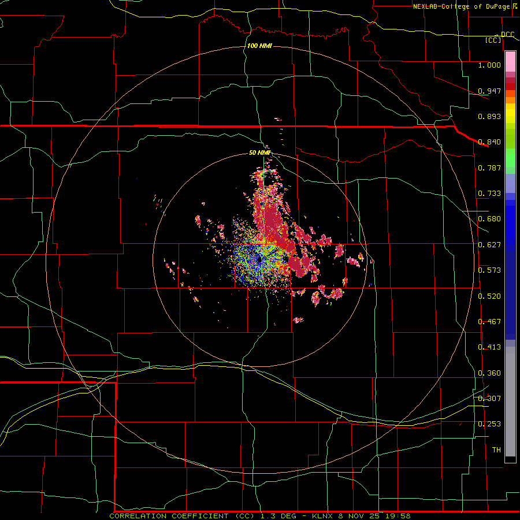This screenshot has width=520, height=520.
Task: Click the 0.893 scale value
Action: coord(489,116)
